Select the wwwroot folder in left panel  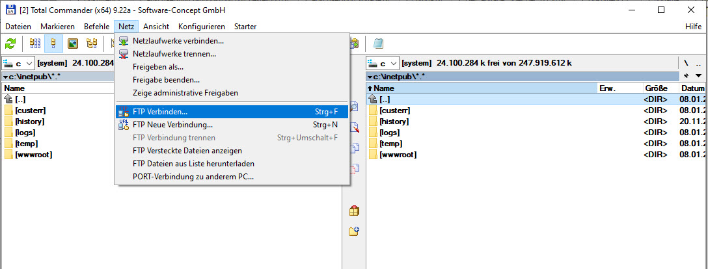(x=33, y=155)
